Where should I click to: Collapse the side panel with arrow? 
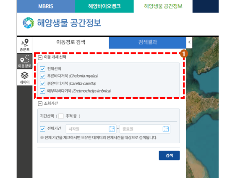click(x=189, y=42)
